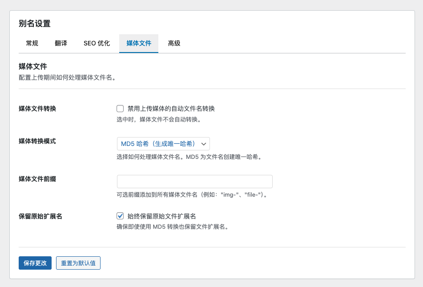Click the 别名设置 page title
This screenshot has height=287, width=423.
click(x=34, y=24)
